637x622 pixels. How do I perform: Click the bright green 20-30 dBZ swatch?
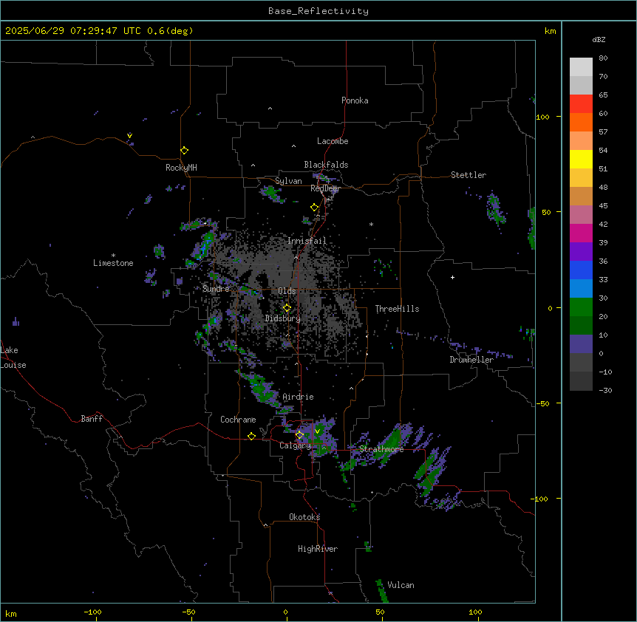pos(581,307)
